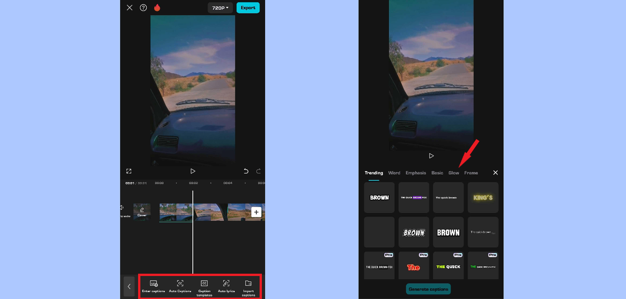Open help via the question mark icon

pyautogui.click(x=143, y=8)
